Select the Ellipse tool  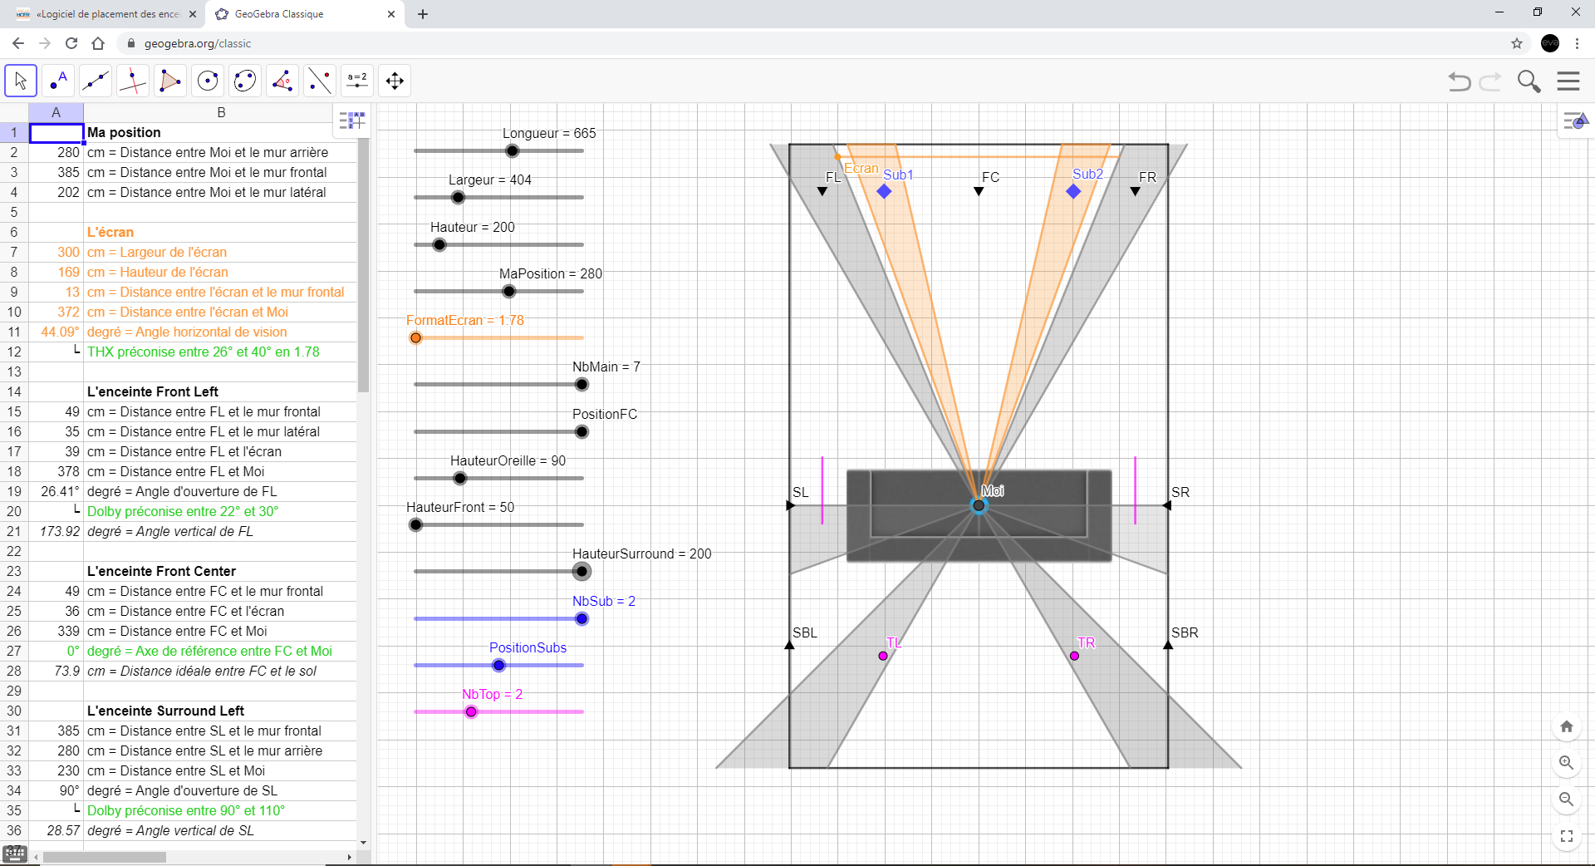point(245,81)
